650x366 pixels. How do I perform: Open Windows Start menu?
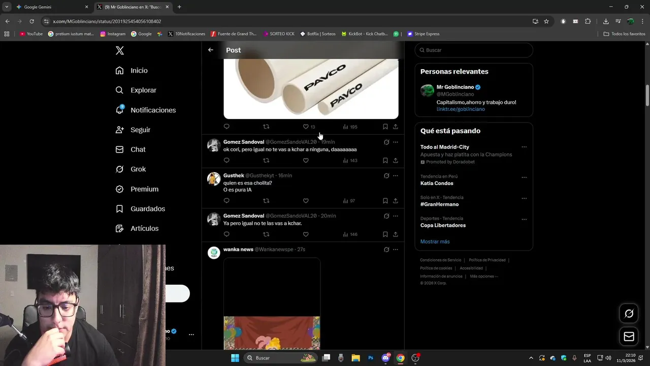click(235, 358)
